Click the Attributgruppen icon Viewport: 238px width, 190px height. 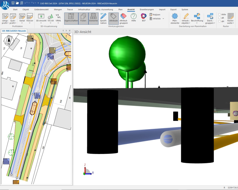123,16
